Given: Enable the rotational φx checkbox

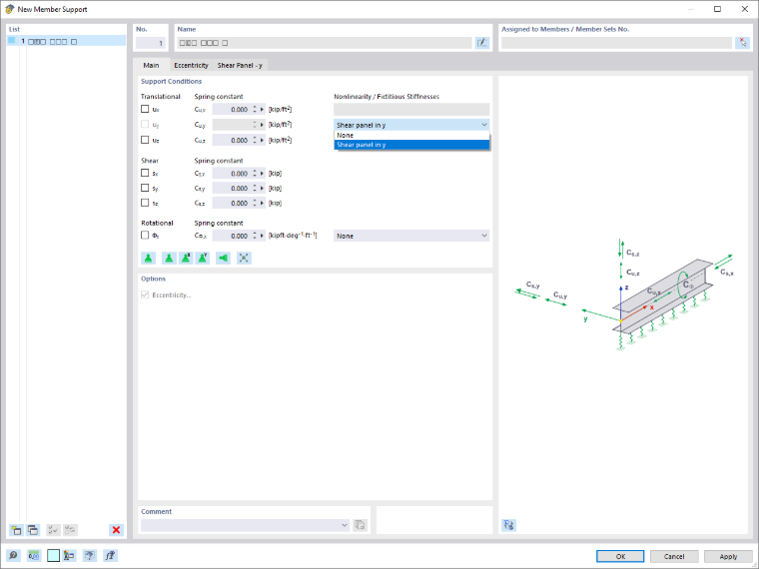Looking at the screenshot, I should coord(145,236).
